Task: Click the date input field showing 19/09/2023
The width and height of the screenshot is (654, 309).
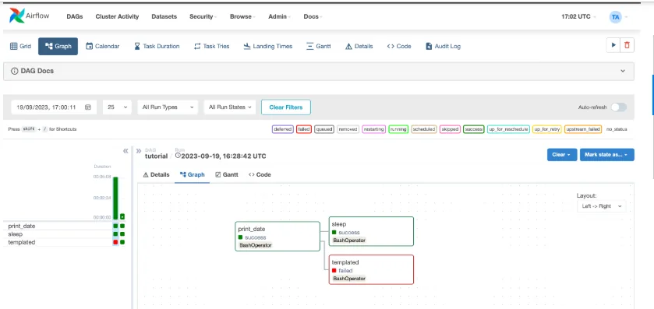Action: point(54,107)
